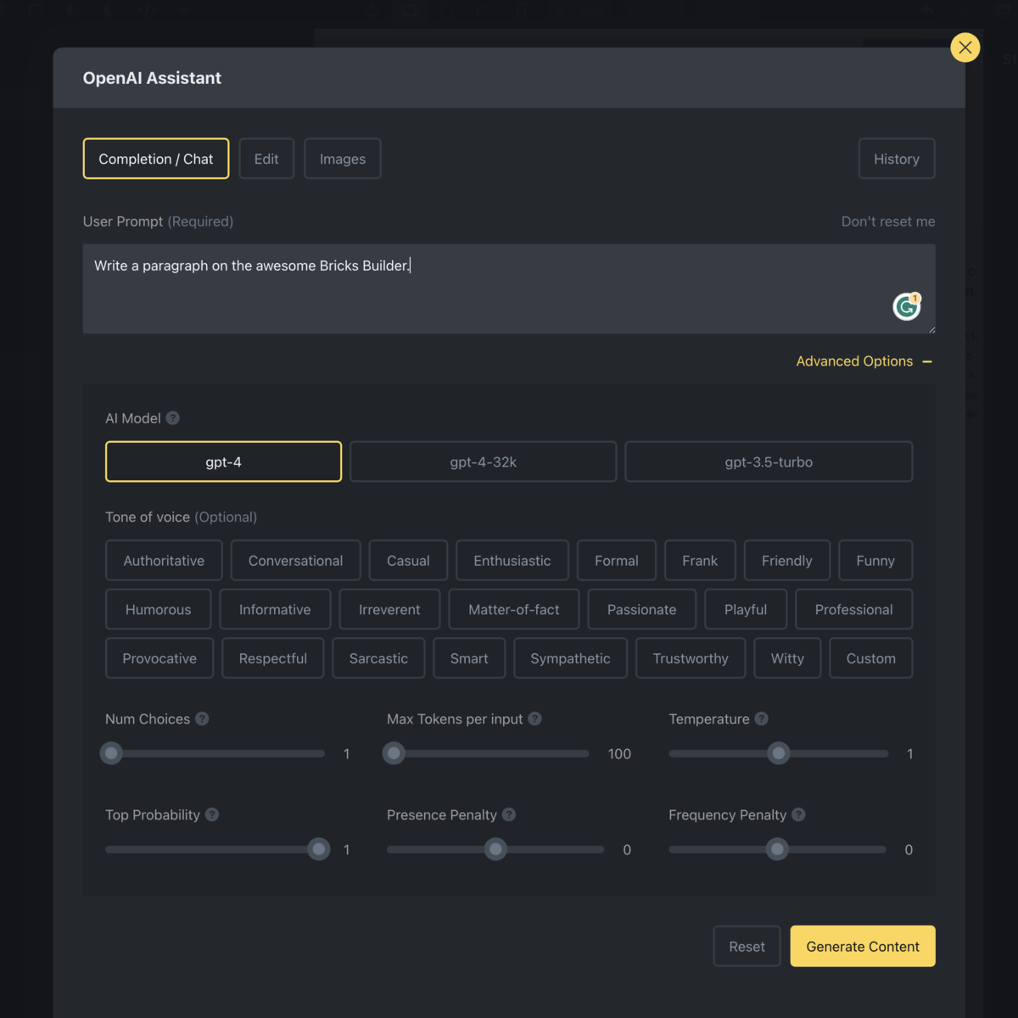Choose the Frank tone
This screenshot has width=1018, height=1018.
[700, 561]
